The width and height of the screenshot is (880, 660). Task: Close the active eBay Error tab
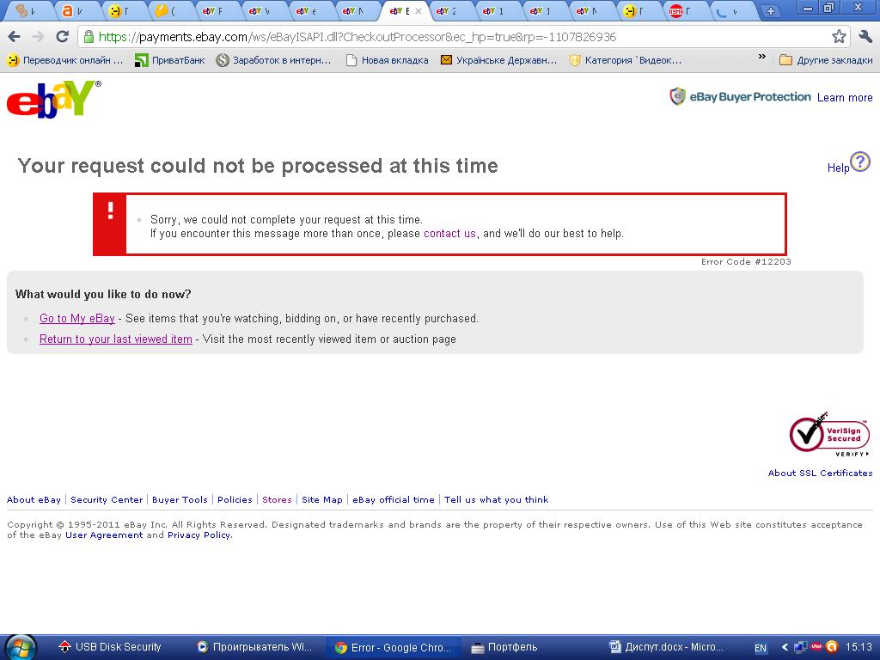tap(419, 10)
